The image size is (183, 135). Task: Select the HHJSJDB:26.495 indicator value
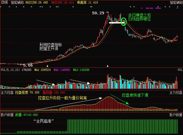[x=37, y=2]
